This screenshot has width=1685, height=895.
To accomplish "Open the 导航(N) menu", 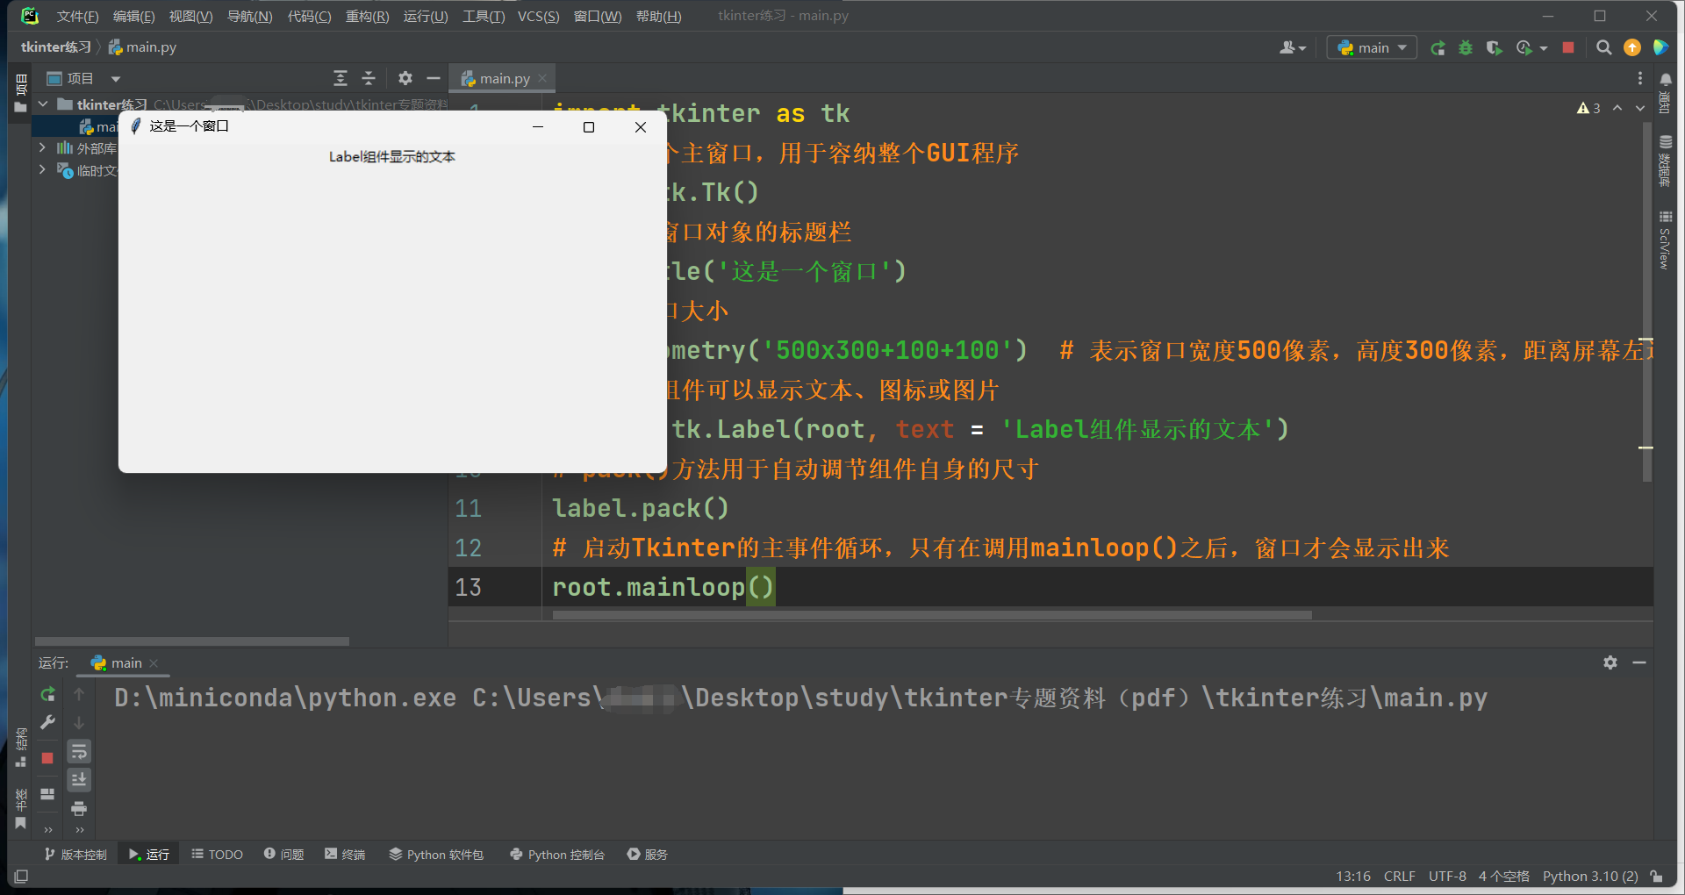I will click(249, 17).
